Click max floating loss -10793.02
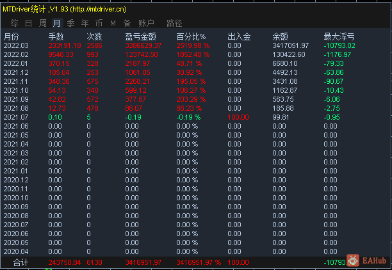392x270 pixels. tap(339, 45)
